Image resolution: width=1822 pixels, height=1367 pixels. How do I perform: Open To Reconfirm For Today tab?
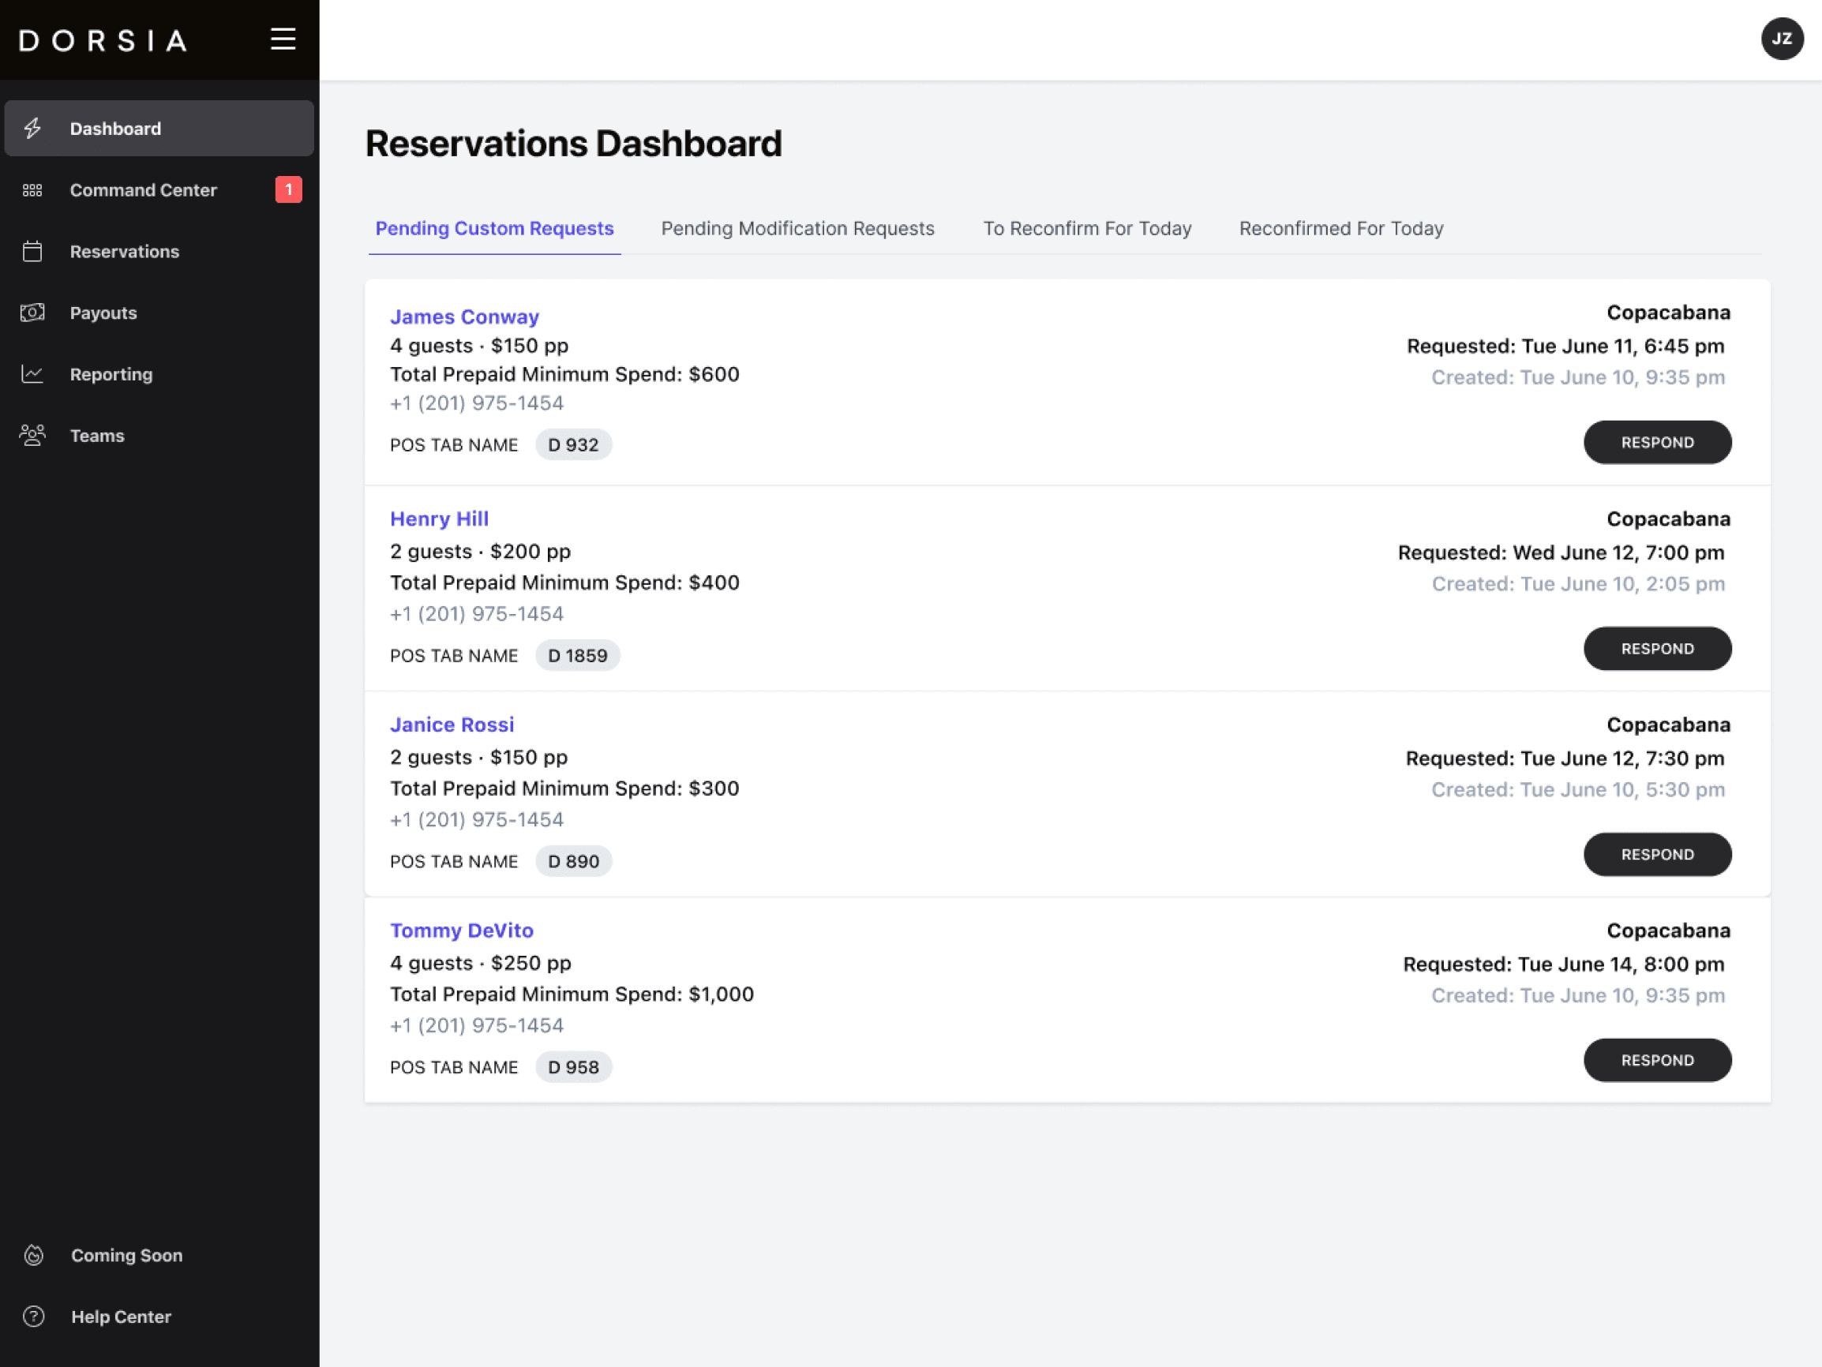[1086, 228]
